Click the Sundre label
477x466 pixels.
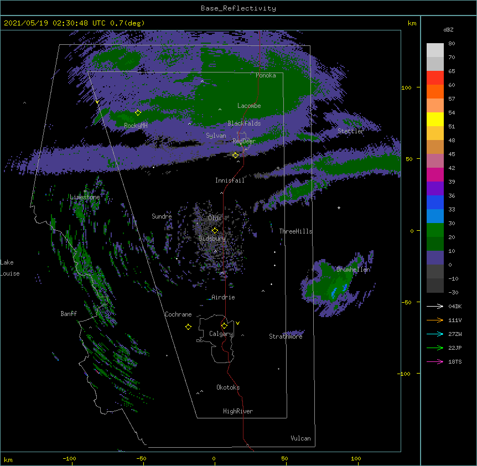click(162, 216)
